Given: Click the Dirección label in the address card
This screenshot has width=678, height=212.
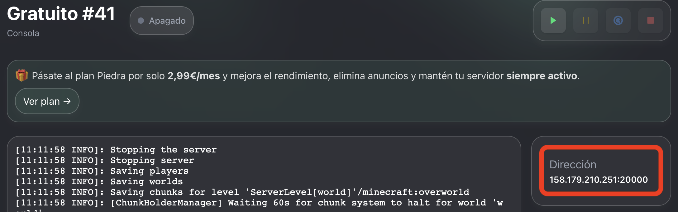Looking at the screenshot, I should pos(573,165).
